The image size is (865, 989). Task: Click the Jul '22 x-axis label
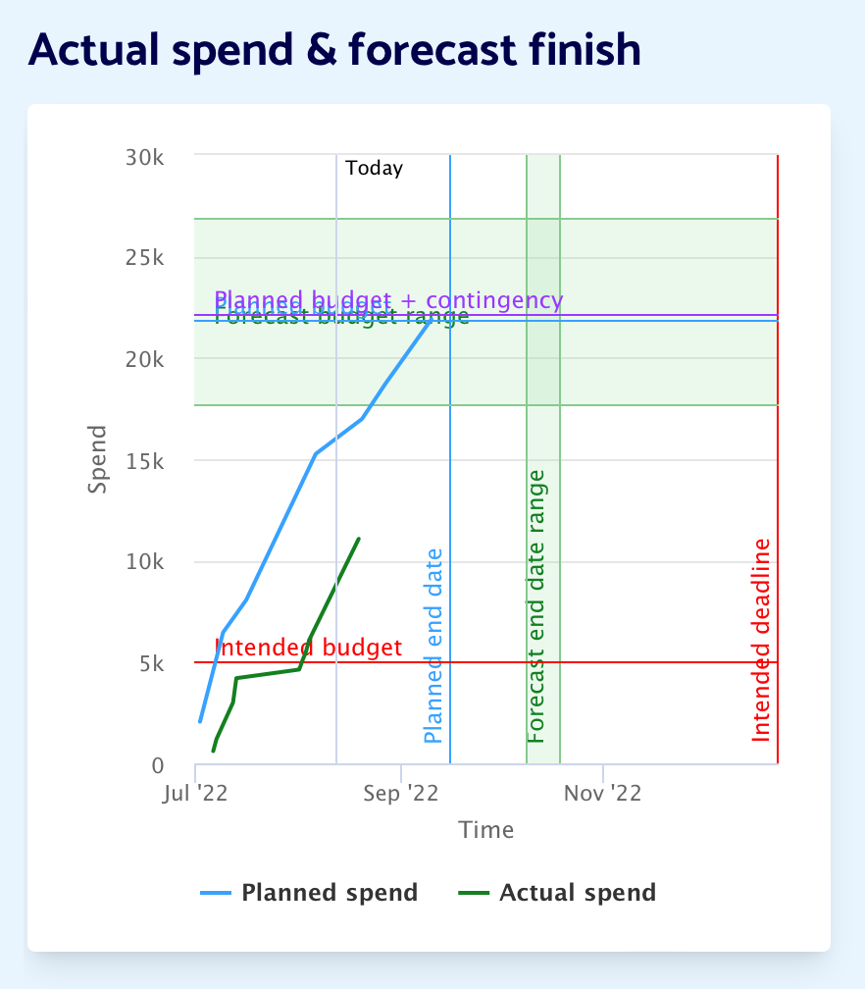pyautogui.click(x=196, y=792)
